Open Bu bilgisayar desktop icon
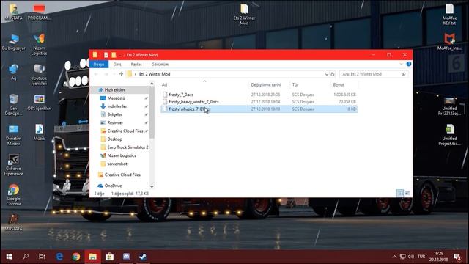Viewport: 469px width, 264px height. pyautogui.click(x=13, y=42)
